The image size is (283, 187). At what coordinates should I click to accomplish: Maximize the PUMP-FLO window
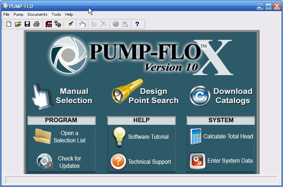point(268,6)
